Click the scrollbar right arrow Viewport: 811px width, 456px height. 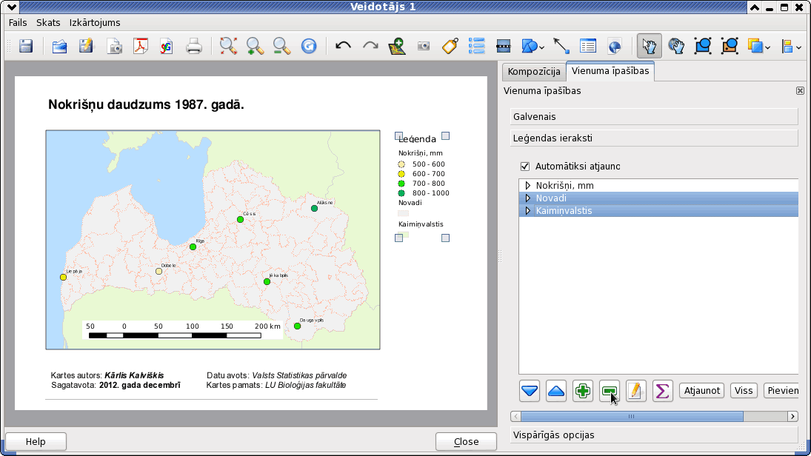click(792, 416)
